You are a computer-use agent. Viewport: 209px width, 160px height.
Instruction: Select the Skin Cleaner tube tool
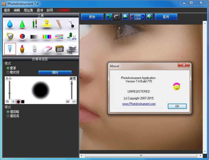pos(10,49)
